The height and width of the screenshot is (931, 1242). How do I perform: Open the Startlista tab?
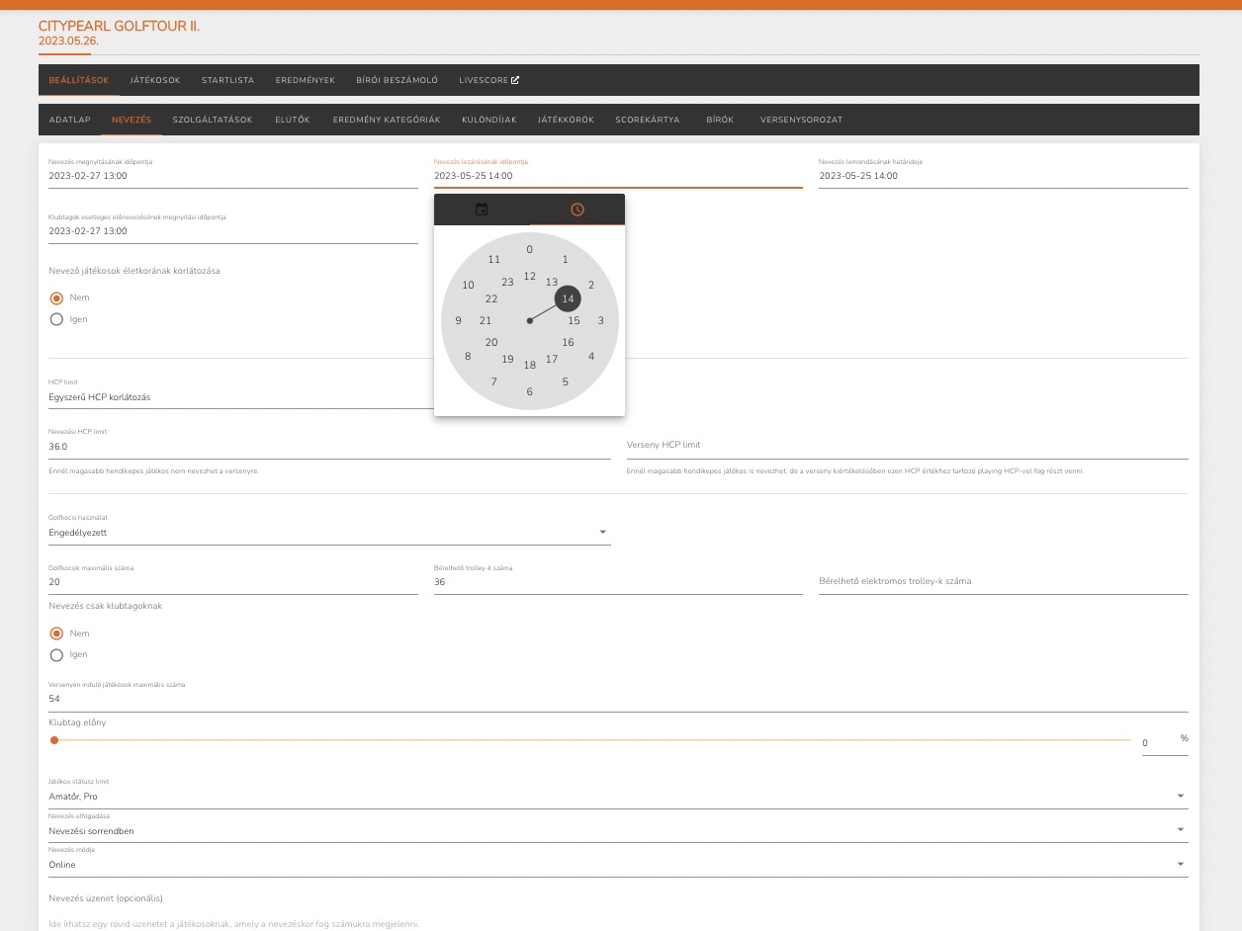[x=227, y=80]
